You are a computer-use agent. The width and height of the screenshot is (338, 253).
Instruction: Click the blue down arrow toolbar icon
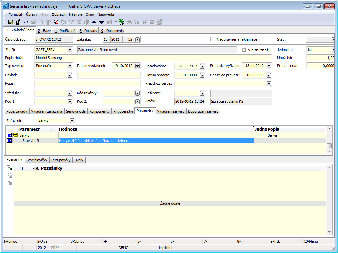tap(101, 22)
